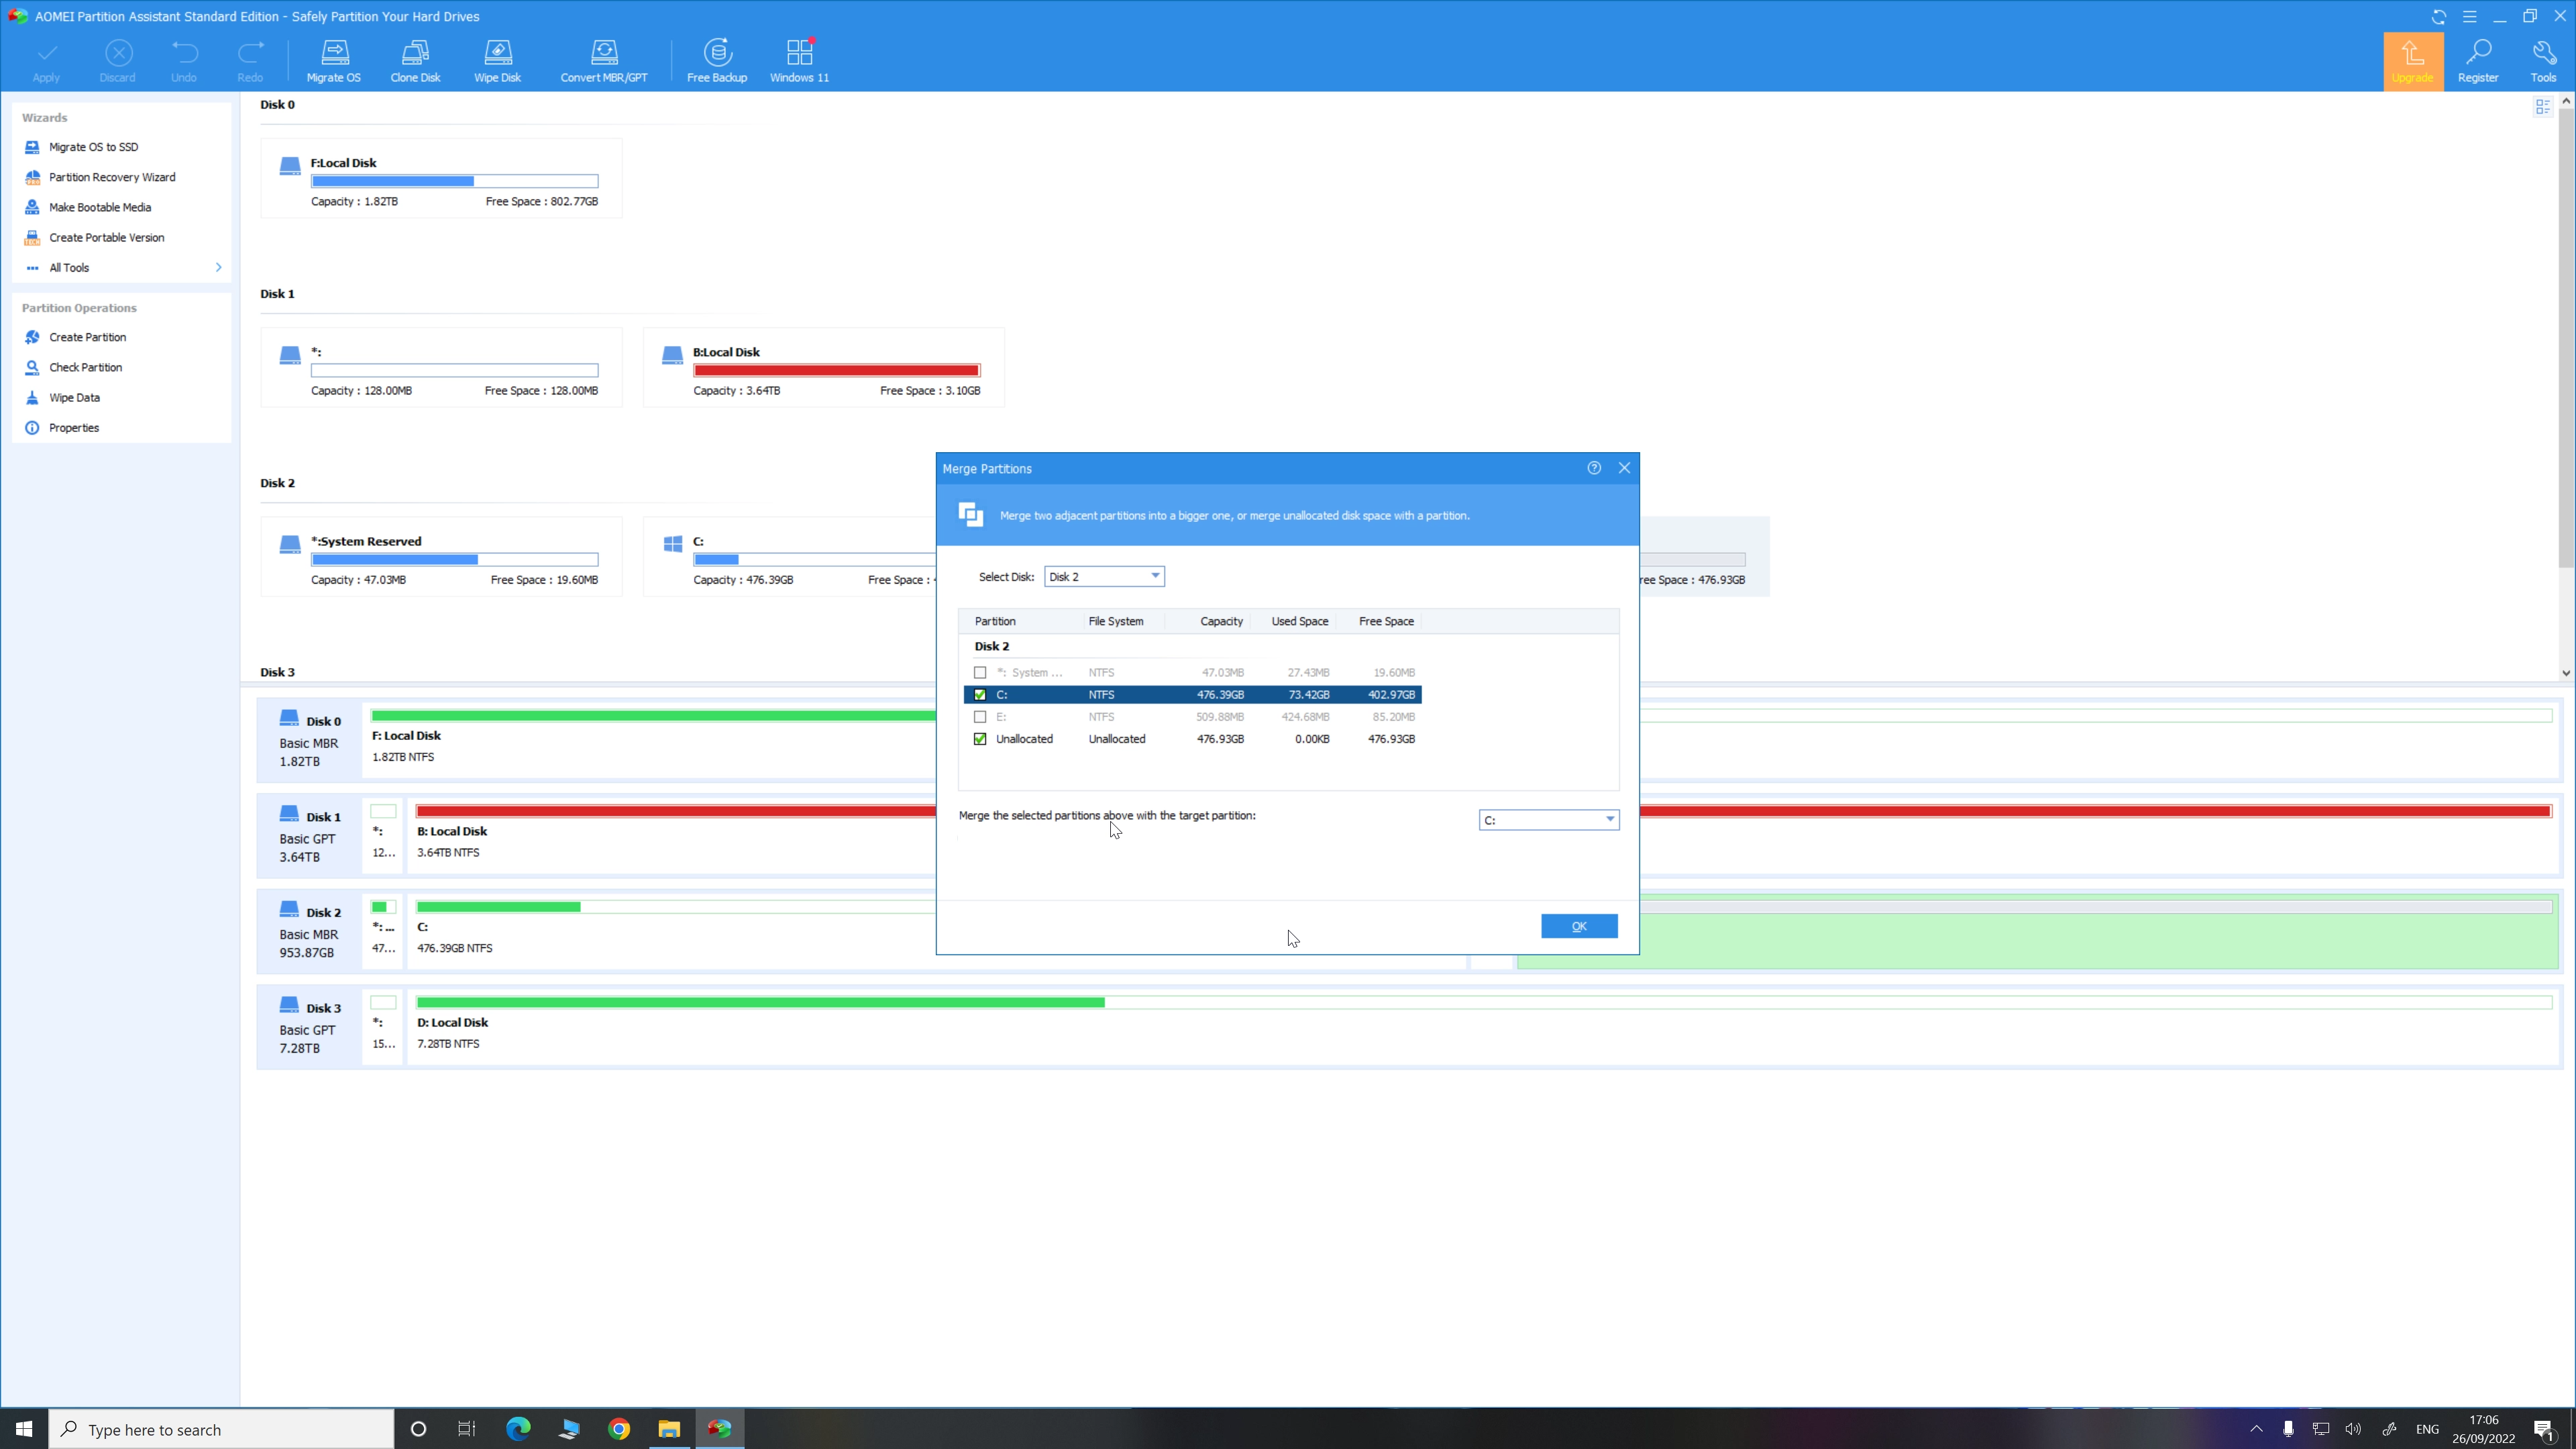The image size is (2576, 1449).
Task: Sort by Capacity column header
Action: coord(1221,621)
